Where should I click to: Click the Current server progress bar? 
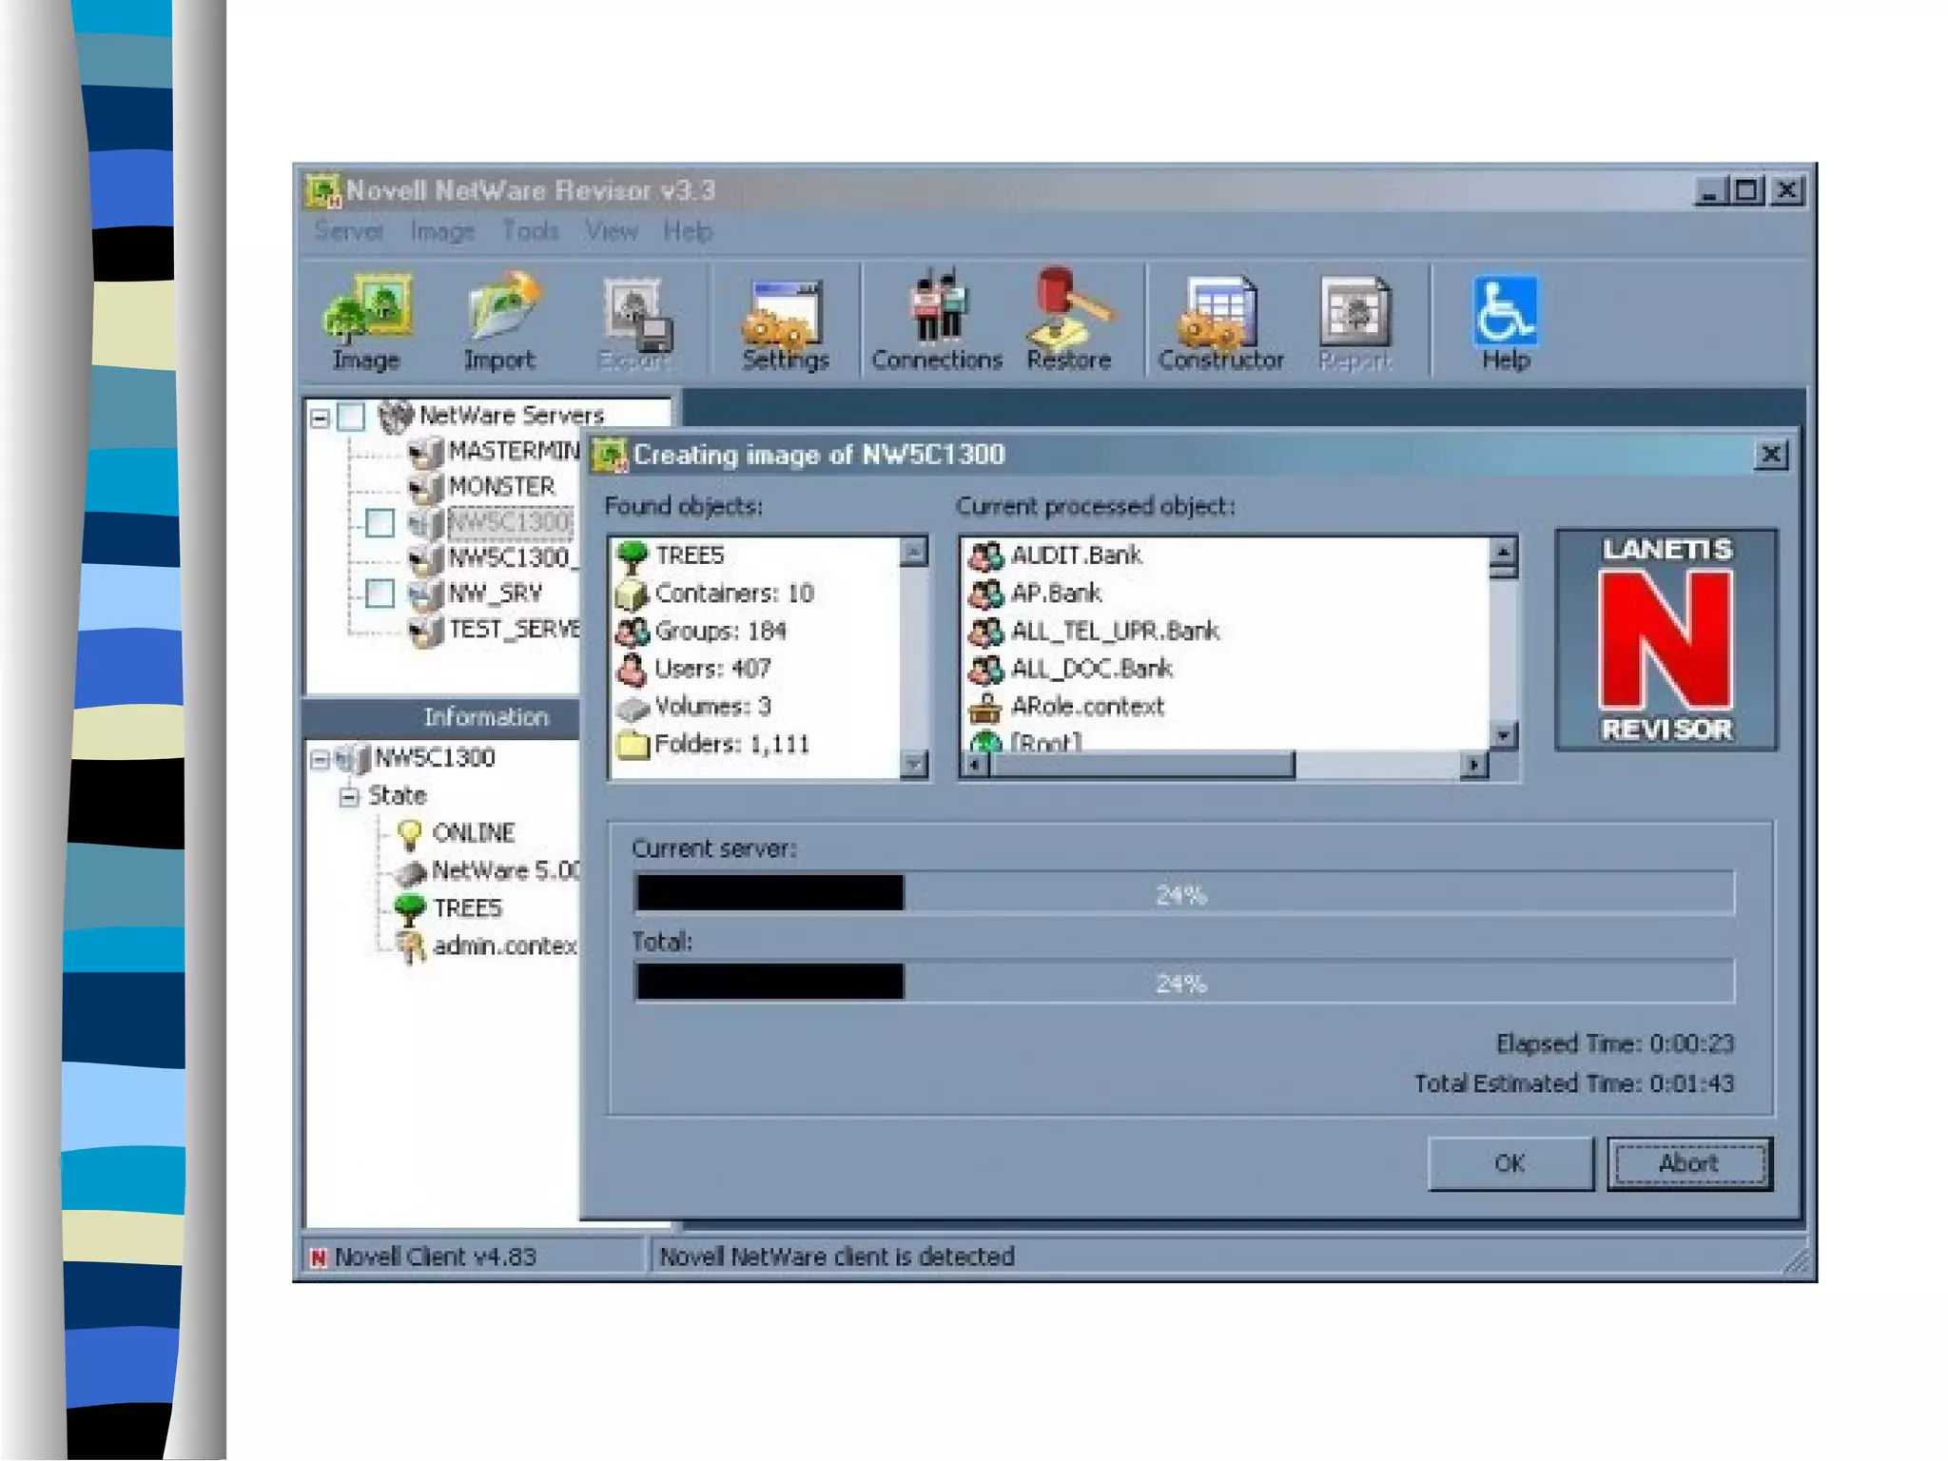tap(1183, 893)
